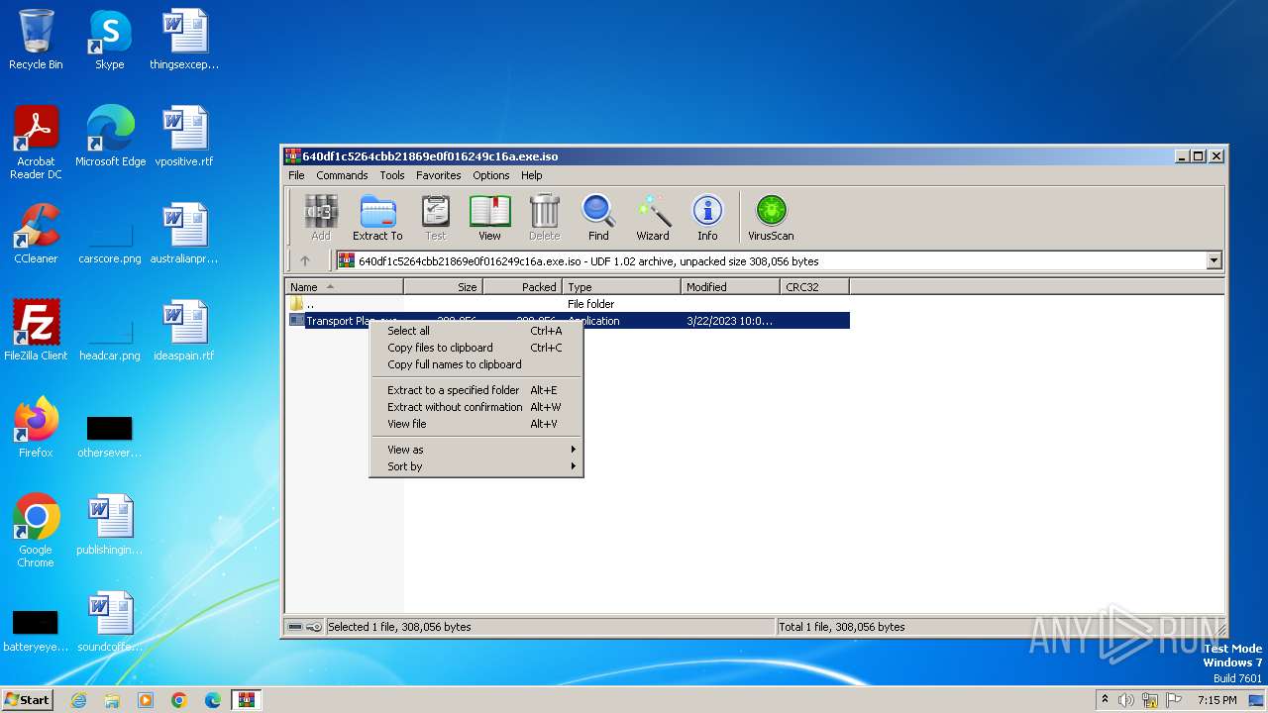Open Google Chrome desktop shortcut
The height and width of the screenshot is (713, 1268).
point(36,530)
